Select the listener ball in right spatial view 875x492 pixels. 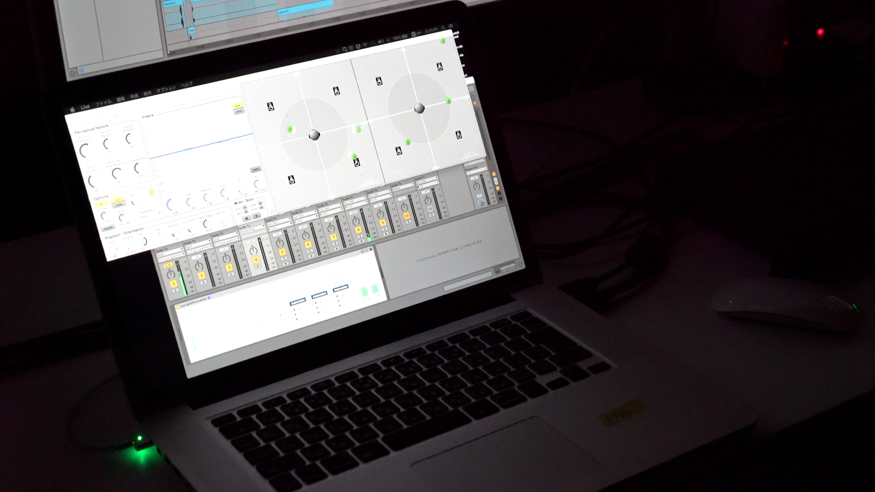click(419, 108)
